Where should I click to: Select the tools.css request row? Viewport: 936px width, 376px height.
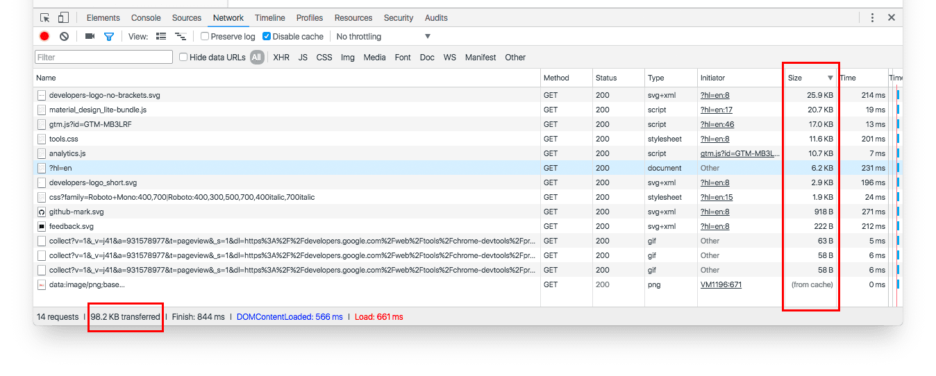click(x=64, y=139)
